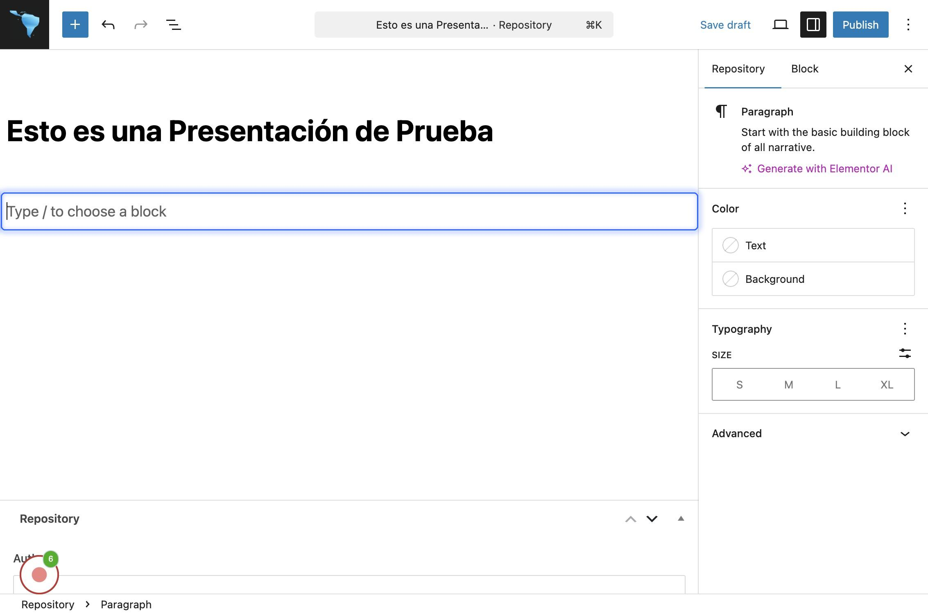
Task: Toggle the settings sidebar panel icon
Action: tap(813, 25)
